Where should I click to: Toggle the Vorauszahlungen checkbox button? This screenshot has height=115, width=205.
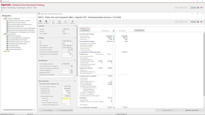tap(47, 110)
